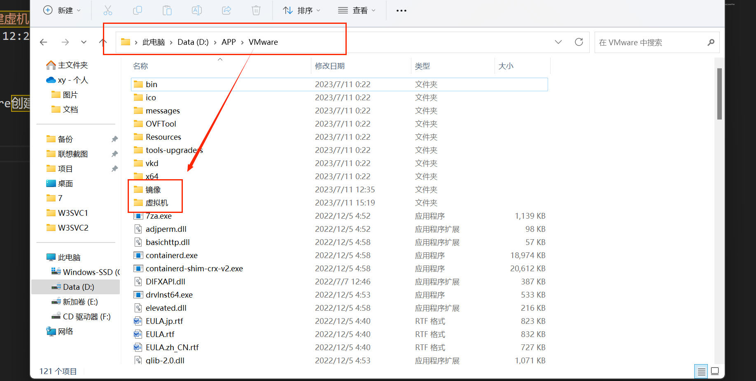Click the Rename icon in toolbar
This screenshot has height=381, width=756.
[x=197, y=10]
